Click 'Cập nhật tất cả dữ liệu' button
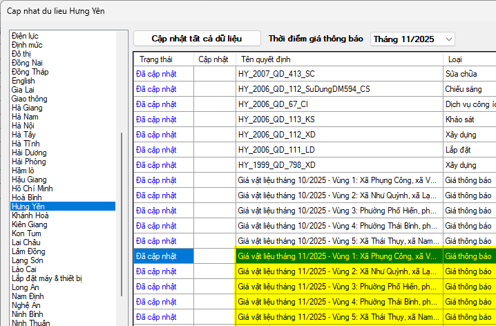 click(196, 39)
